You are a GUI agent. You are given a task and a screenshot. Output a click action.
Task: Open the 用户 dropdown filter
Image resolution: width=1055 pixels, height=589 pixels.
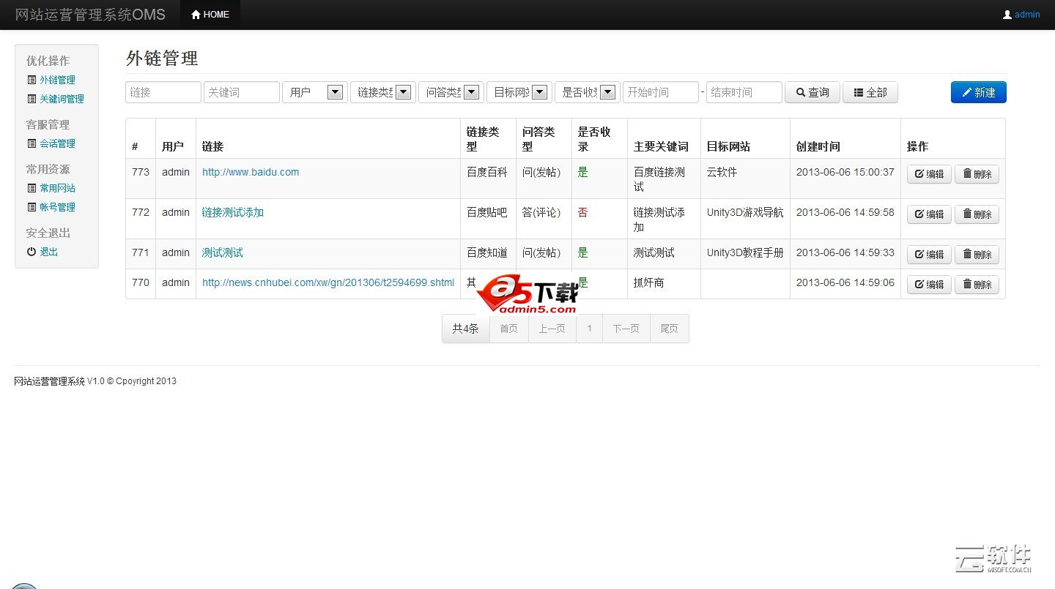[x=315, y=92]
